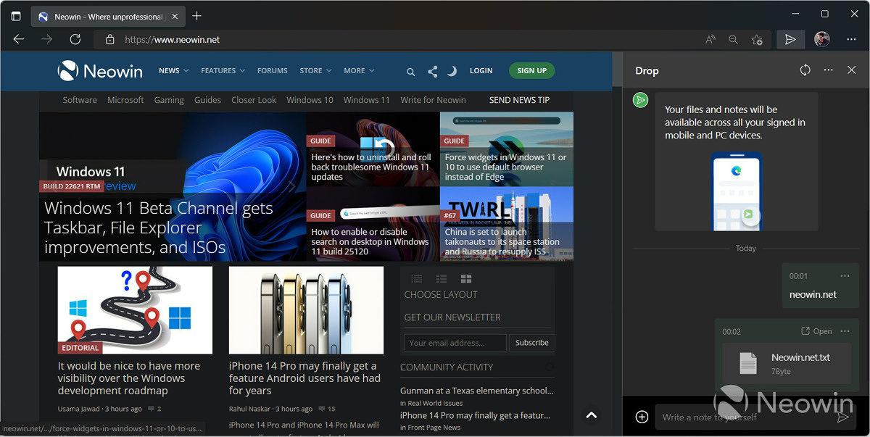Viewport: 870px width, 437px height.
Task: Open the MORE dropdown
Action: click(x=358, y=70)
